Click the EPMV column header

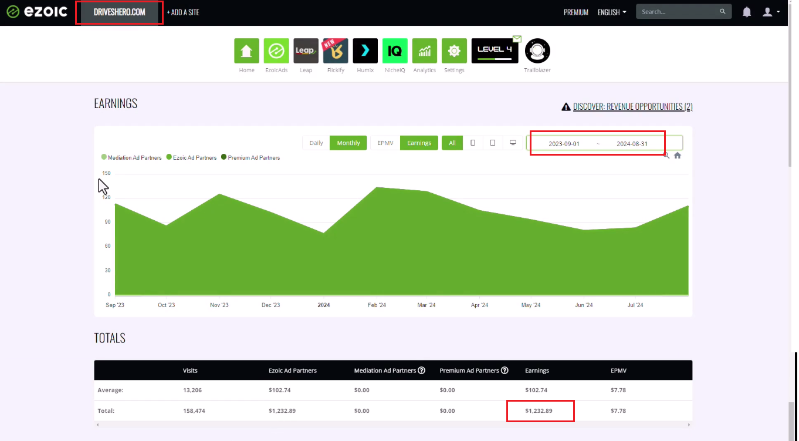pyautogui.click(x=618, y=371)
